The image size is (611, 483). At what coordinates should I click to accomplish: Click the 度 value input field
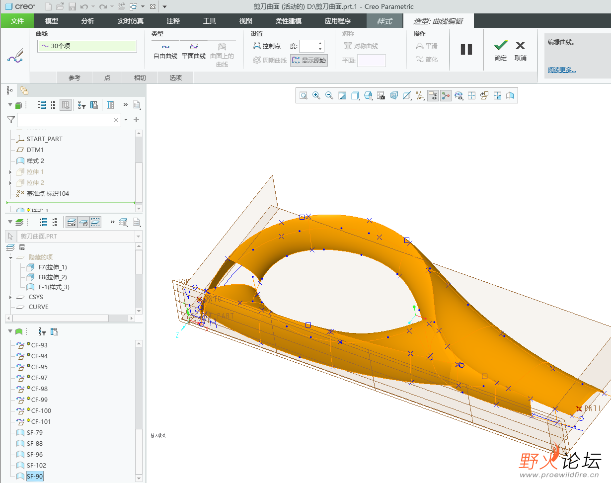[x=308, y=46]
